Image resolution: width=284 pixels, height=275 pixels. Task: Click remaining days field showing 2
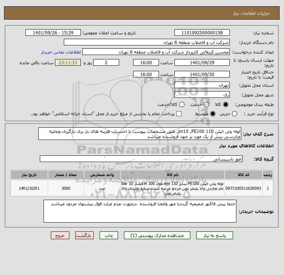(x=106, y=62)
